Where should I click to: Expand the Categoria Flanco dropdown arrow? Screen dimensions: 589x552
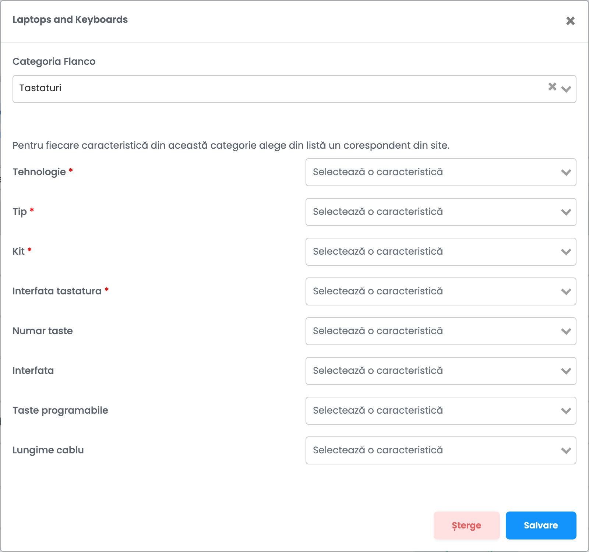coord(566,89)
